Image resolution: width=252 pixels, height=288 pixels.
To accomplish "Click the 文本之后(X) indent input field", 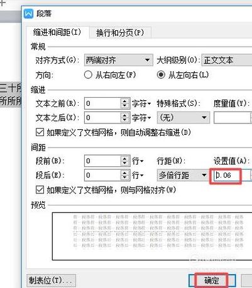I will [x=102, y=118].
